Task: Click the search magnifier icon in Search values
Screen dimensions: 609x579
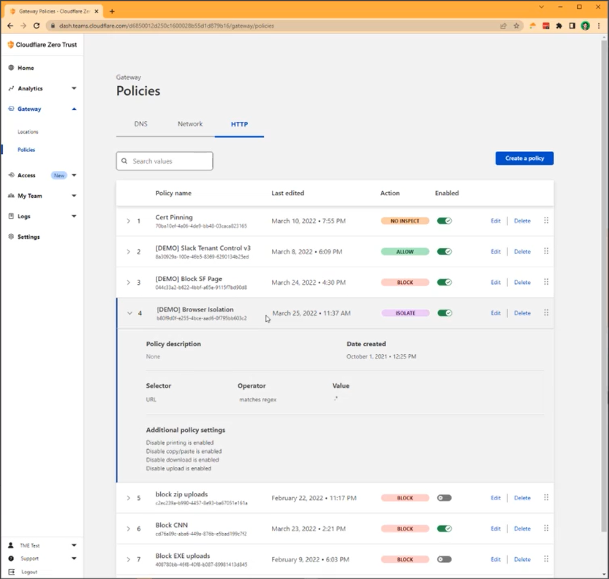Action: (x=124, y=161)
